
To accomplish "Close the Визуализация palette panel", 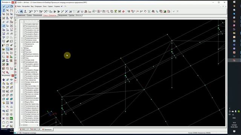I will pos(13,76).
